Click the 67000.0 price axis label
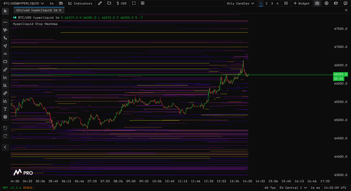This screenshot has height=191, width=351. pyautogui.click(x=340, y=47)
